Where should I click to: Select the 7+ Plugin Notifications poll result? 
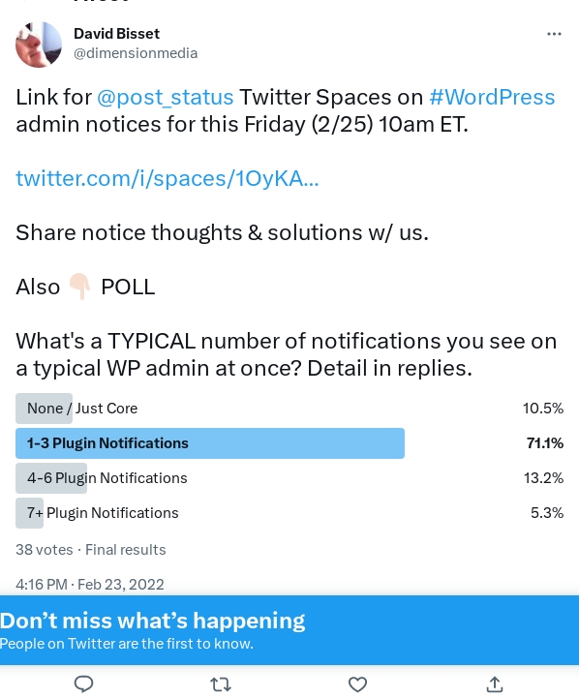(x=289, y=513)
